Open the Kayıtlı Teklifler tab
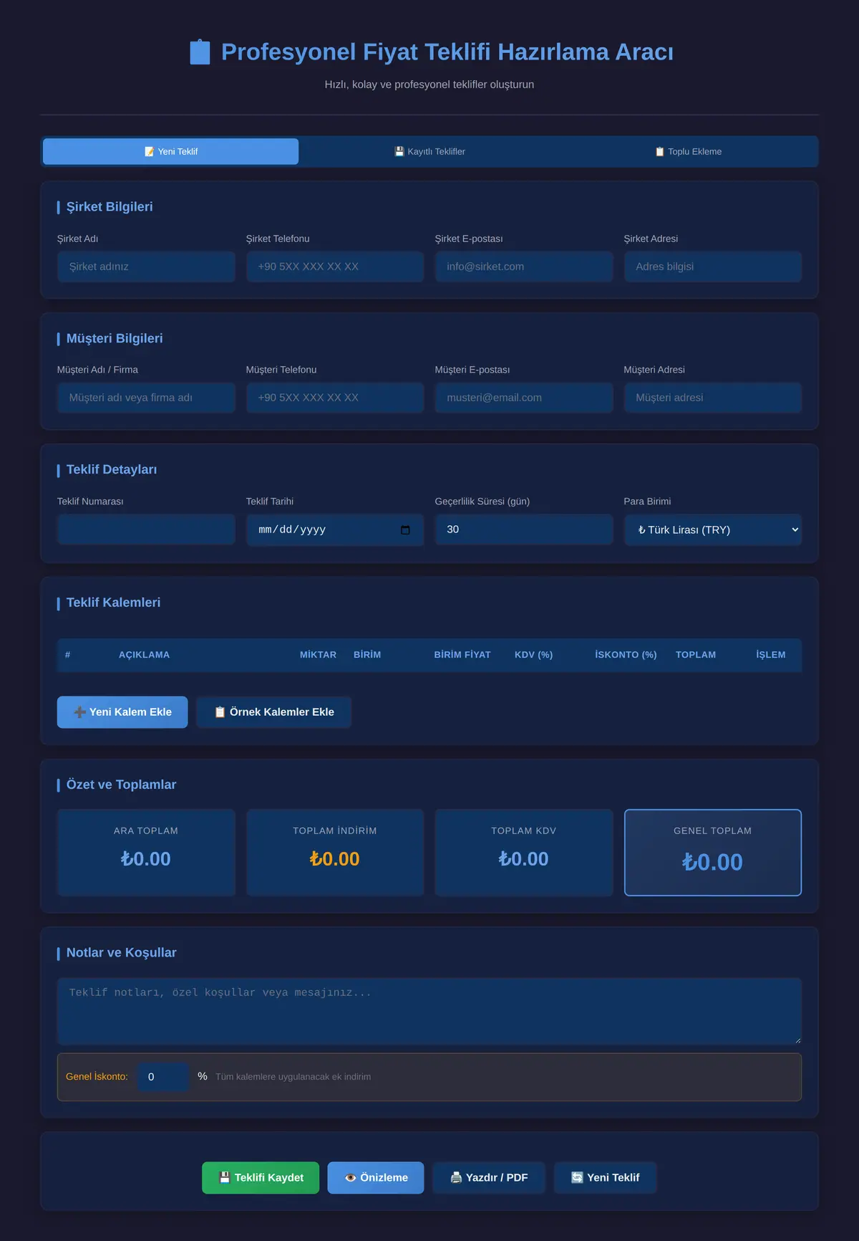 click(429, 152)
